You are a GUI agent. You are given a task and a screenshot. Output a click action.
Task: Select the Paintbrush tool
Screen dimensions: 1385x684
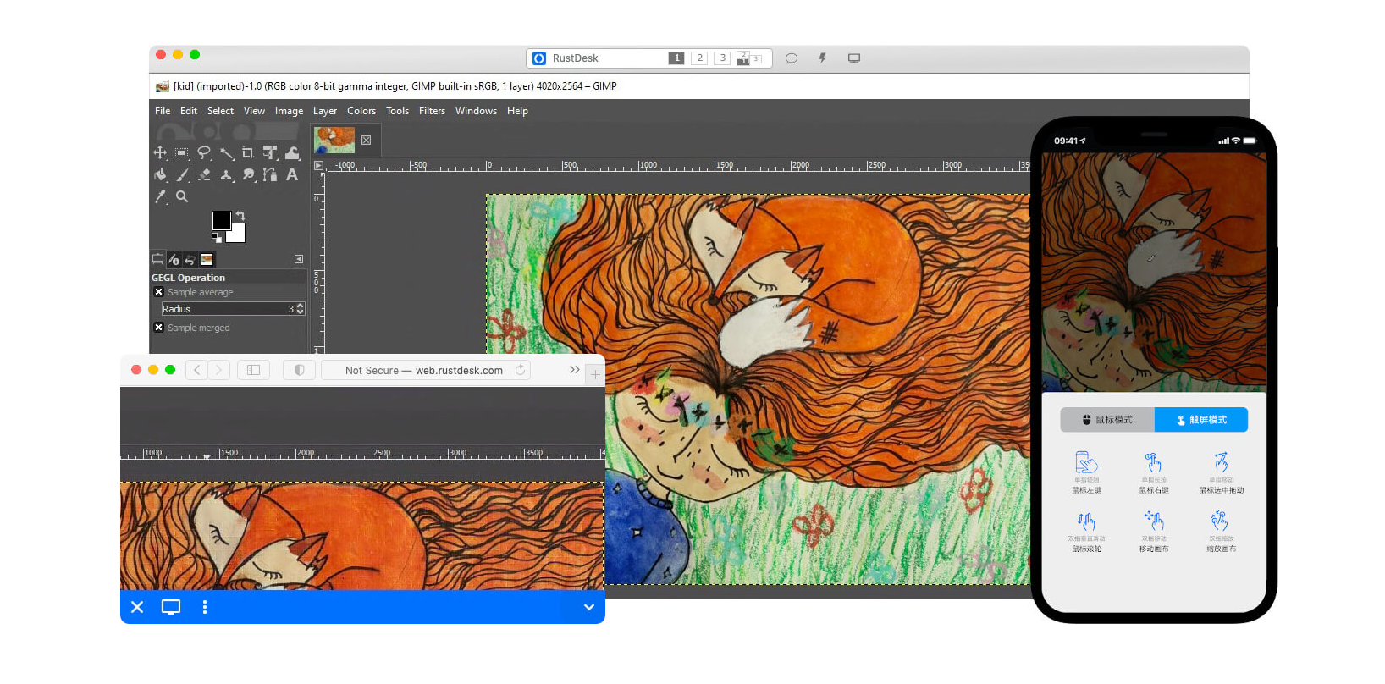[x=182, y=174]
